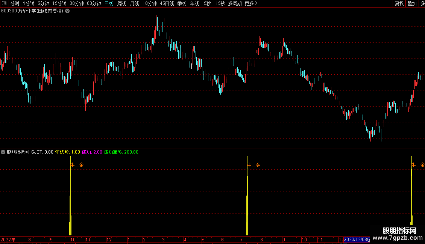
Task: Select the 10分钟 period tab
Action: [150, 3]
